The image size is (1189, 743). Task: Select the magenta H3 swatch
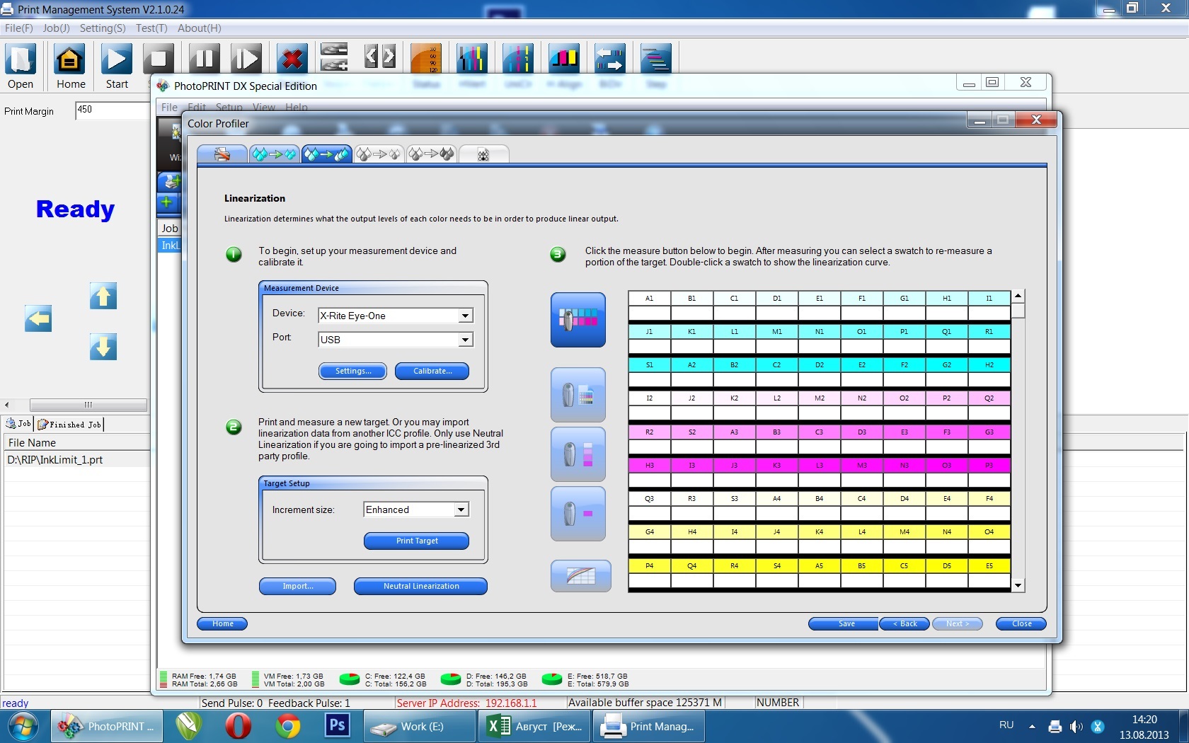click(649, 465)
